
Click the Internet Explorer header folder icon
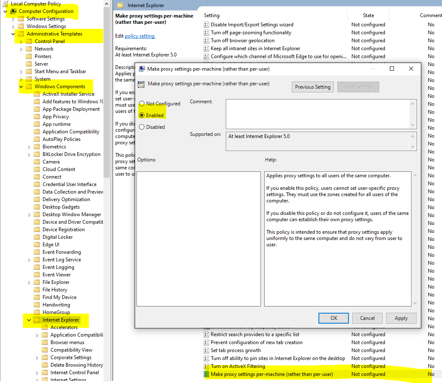click(120, 5)
